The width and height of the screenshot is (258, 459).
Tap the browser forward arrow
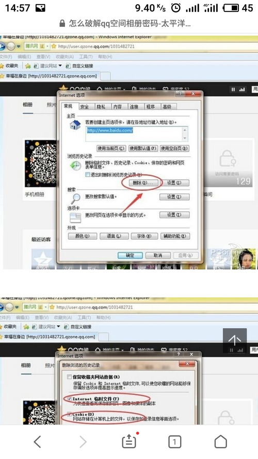point(83,441)
